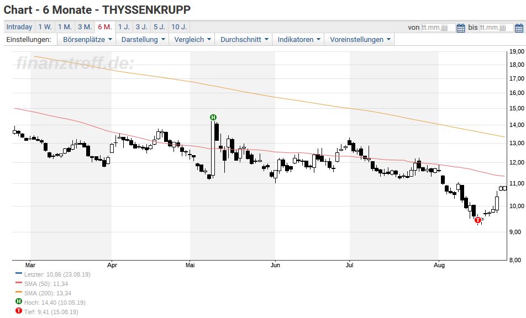Screen dimensions: 526x318
Task: Open the Indikatoren dropdown
Action: [298, 40]
